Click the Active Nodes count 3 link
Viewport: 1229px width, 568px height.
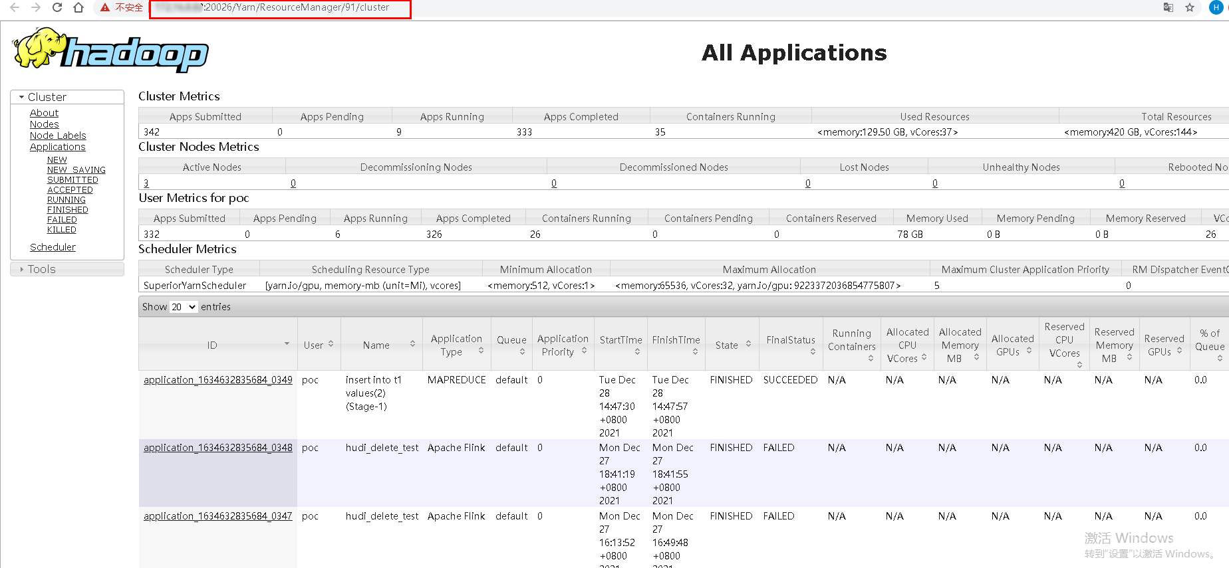(146, 183)
